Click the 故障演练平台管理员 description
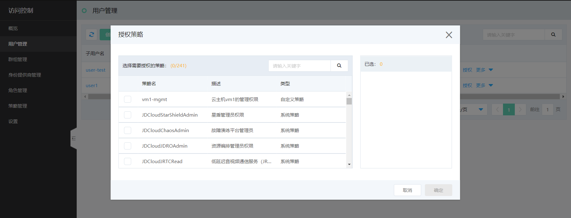 click(232, 131)
